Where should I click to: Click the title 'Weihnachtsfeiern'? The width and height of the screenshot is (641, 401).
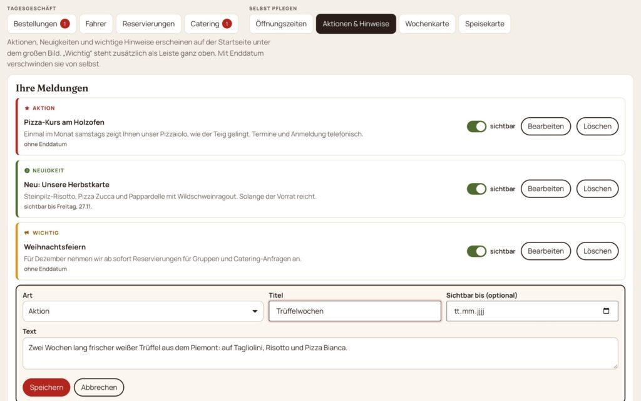(55, 247)
